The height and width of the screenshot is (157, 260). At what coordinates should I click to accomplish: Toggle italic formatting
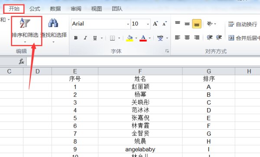[x=85, y=38]
